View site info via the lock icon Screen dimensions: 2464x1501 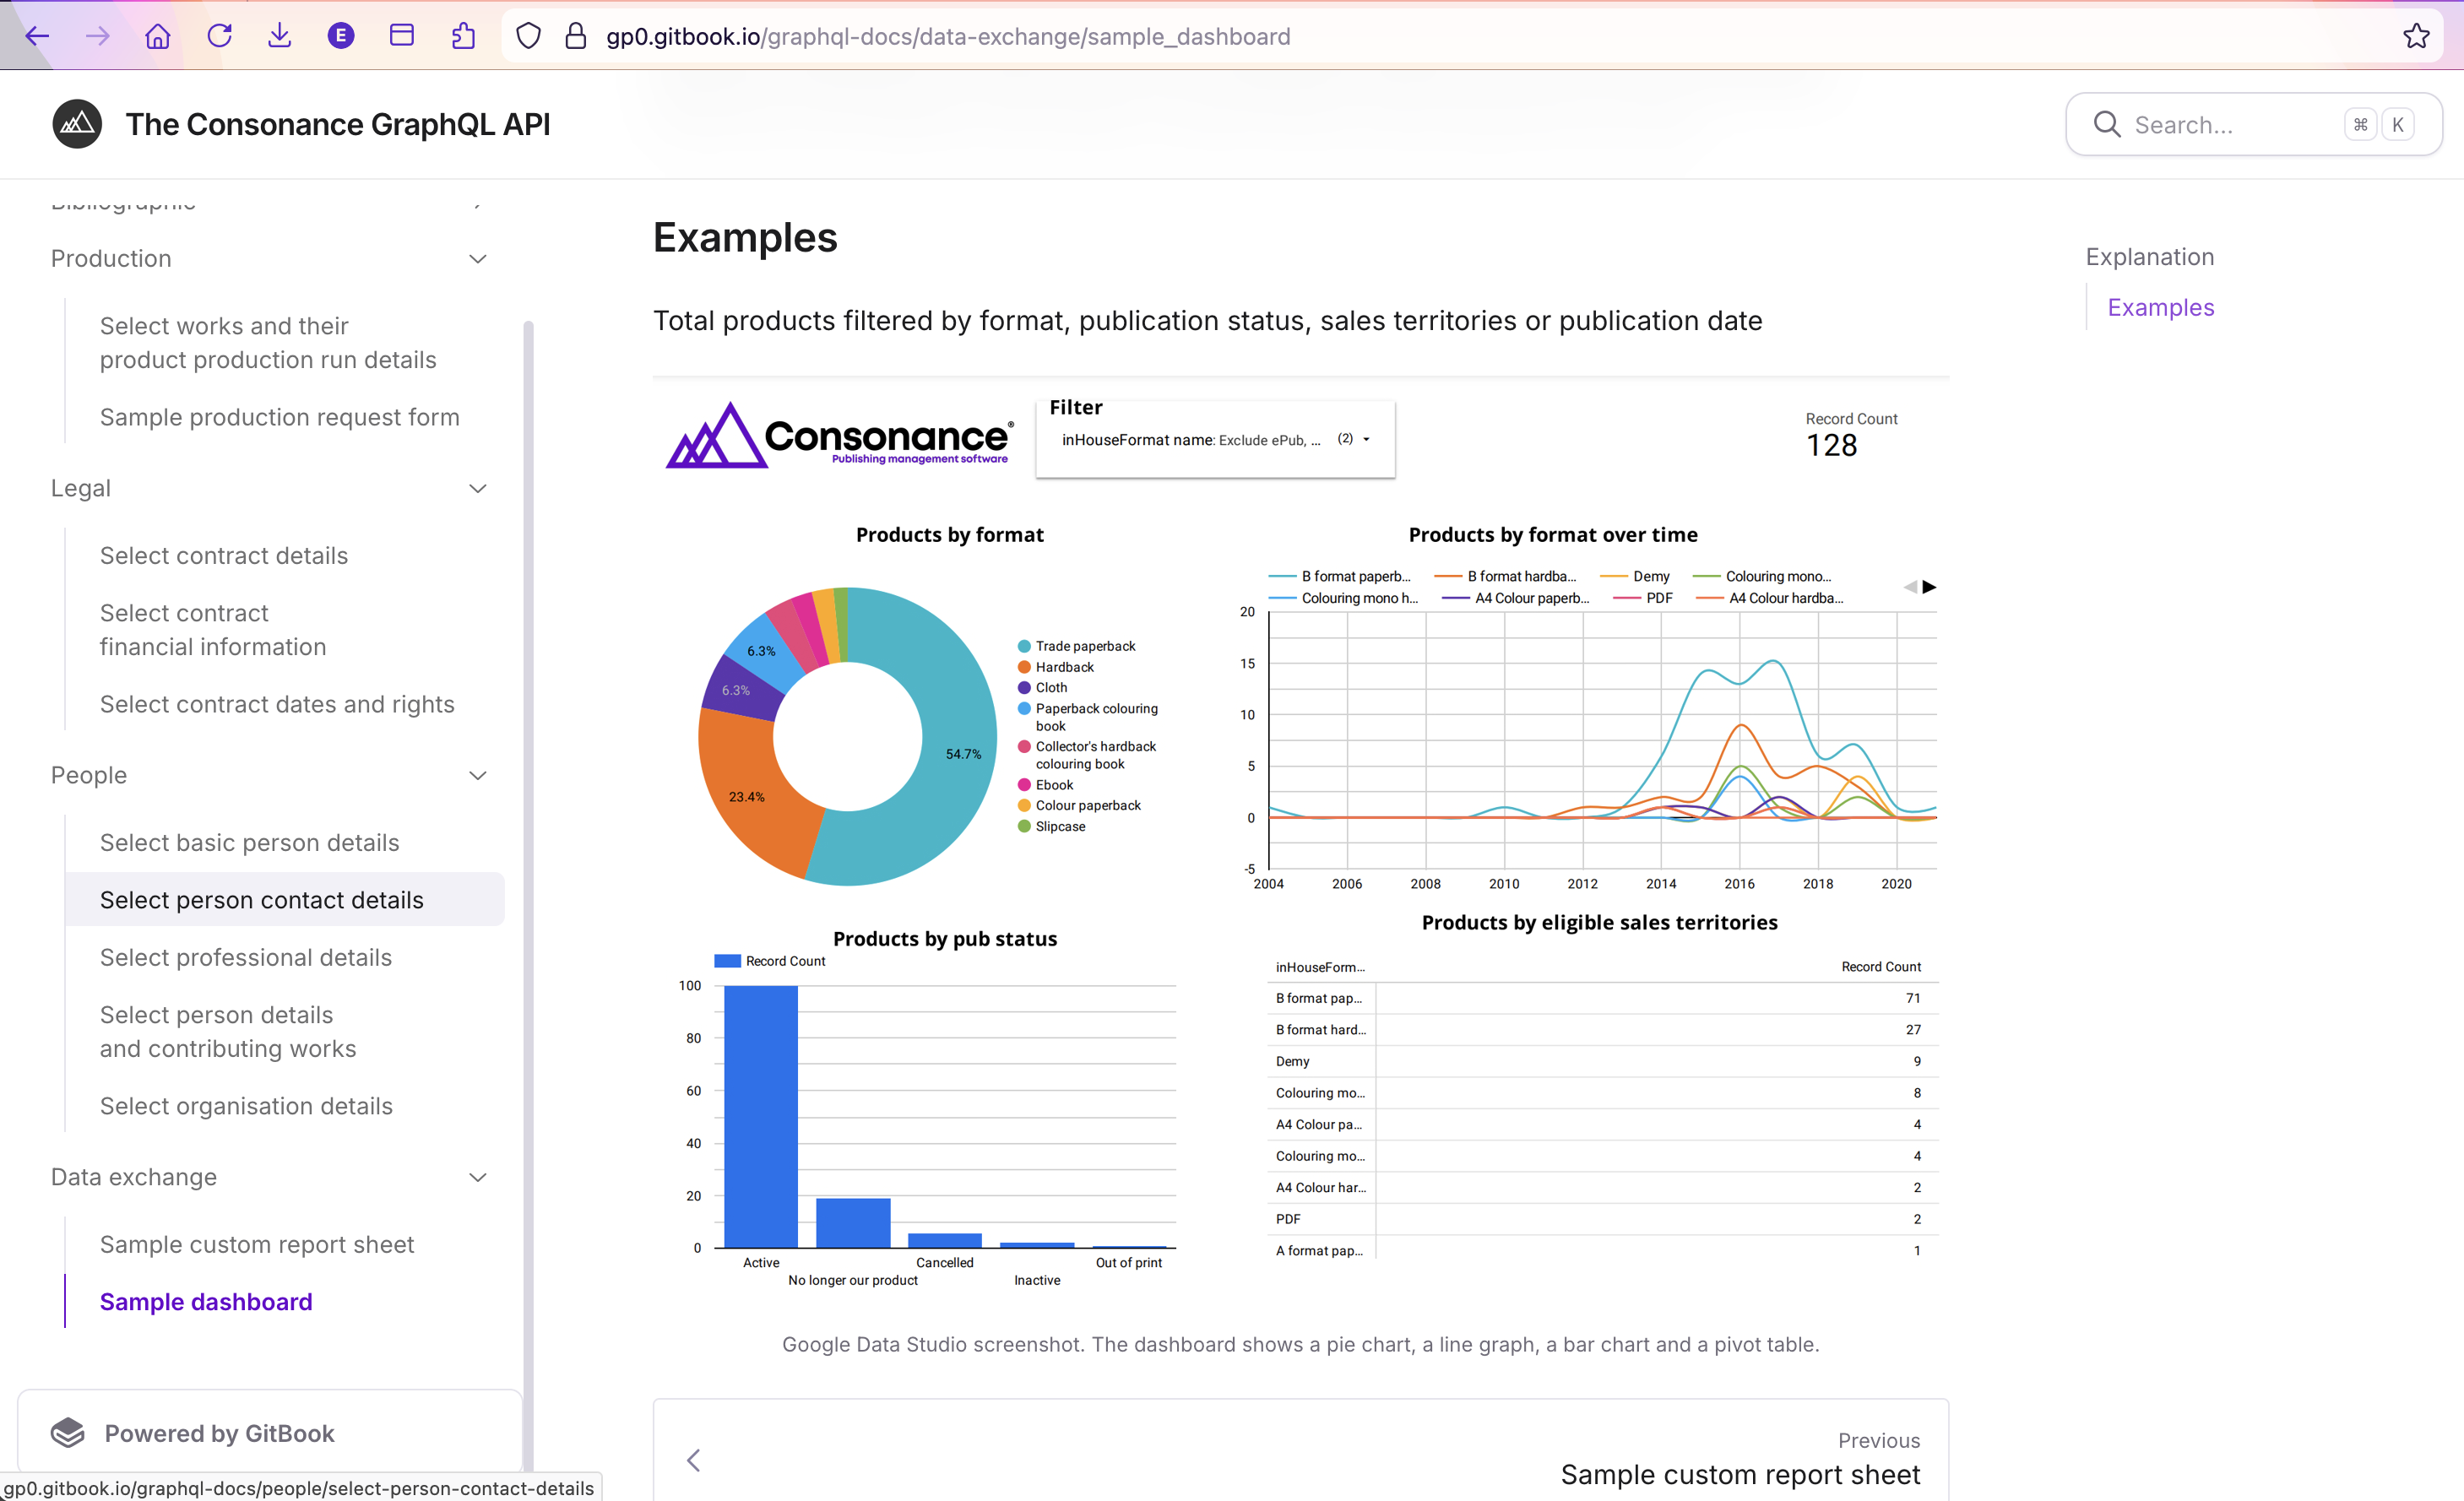point(575,36)
